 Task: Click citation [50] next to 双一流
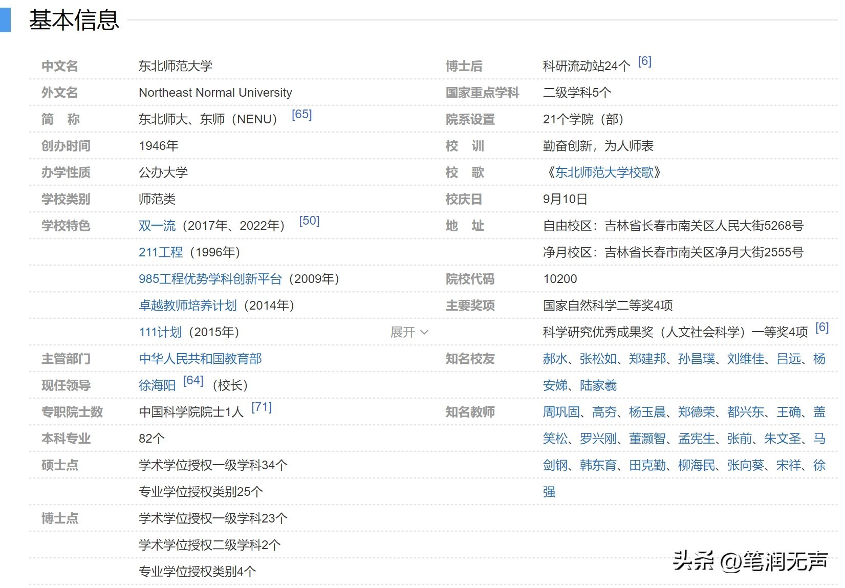click(309, 221)
